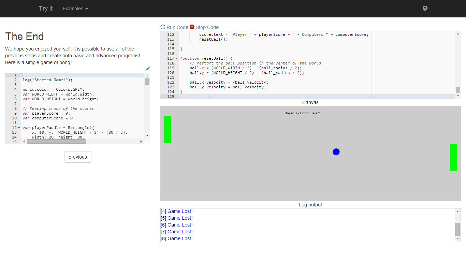Click the 'Canvas' label
Viewport: 466px width, 262px height.
[x=310, y=102]
